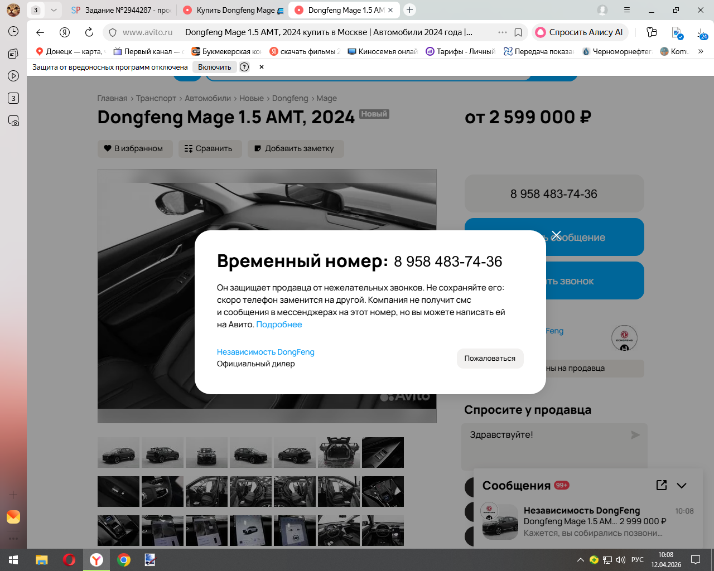Viewport: 714px width, 571px height.
Task: Open the browser profile icon
Action: [x=602, y=10]
